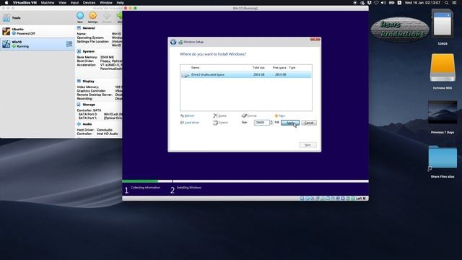462x260 pixels.
Task: Click the drive icon in the Drive 0 row
Action: tap(185, 75)
